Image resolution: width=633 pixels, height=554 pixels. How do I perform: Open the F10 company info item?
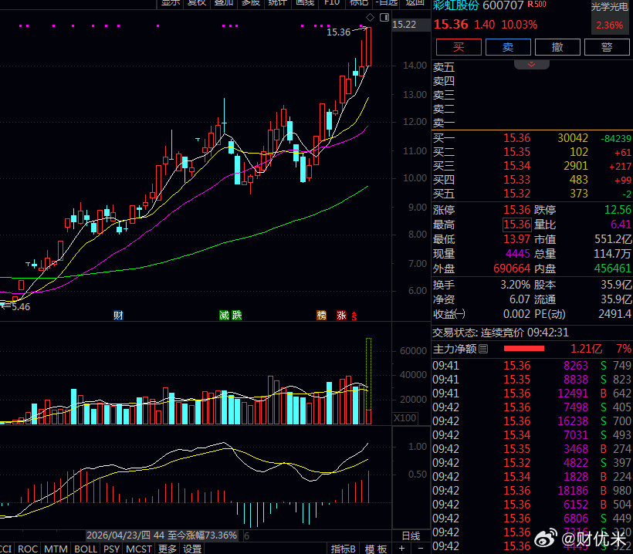pos(332,3)
